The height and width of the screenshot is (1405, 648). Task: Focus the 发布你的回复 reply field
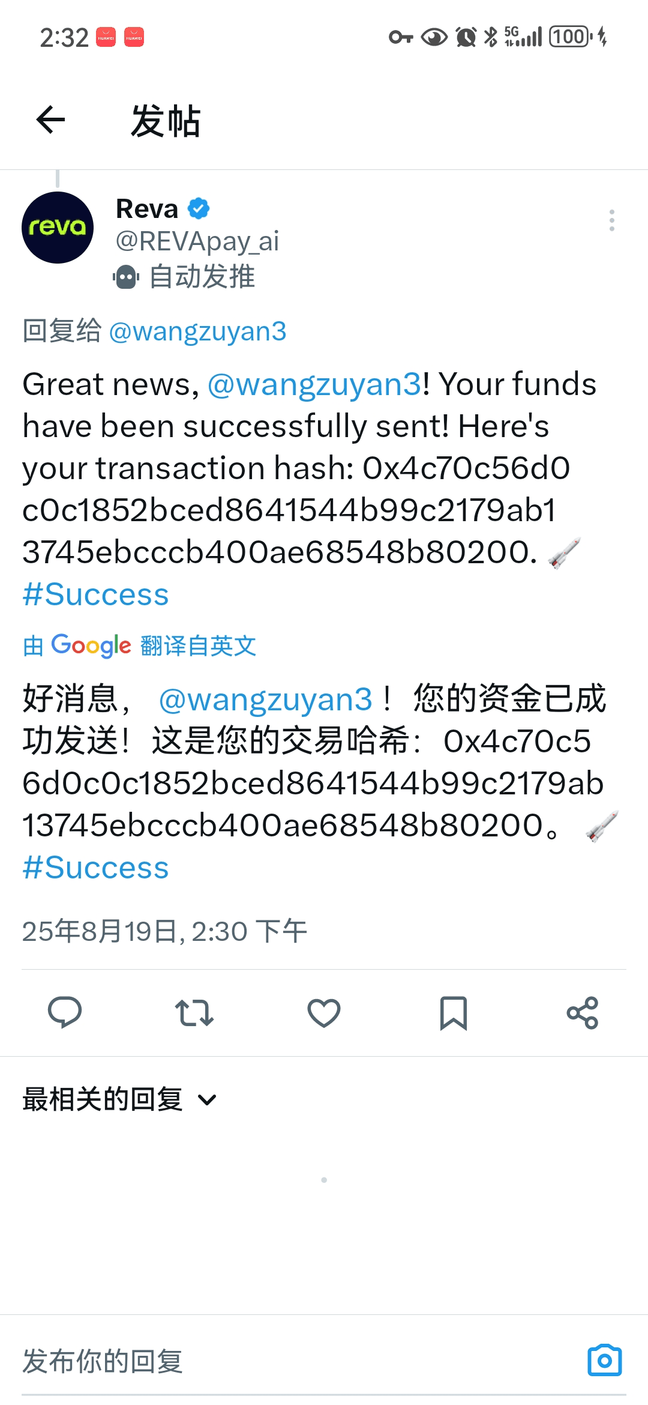point(300,1361)
